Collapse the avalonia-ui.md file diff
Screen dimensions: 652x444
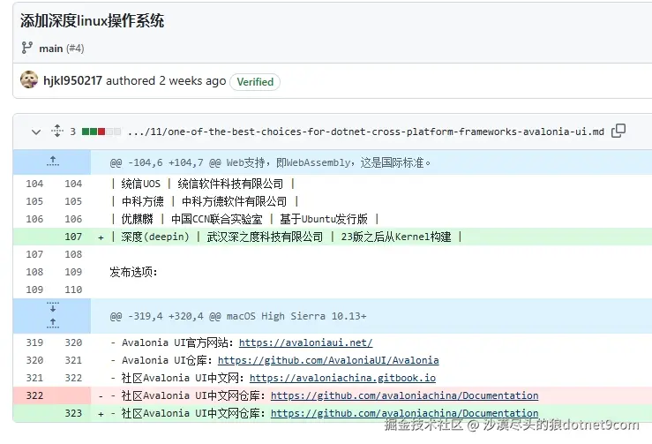pyautogui.click(x=36, y=132)
